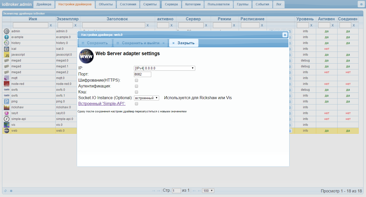Switch to the Пользователи tab
The height and width of the screenshot is (197, 366).
(219, 4)
